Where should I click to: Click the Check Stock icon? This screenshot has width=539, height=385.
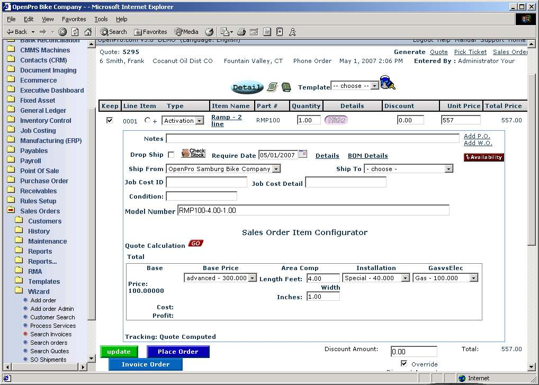[193, 153]
